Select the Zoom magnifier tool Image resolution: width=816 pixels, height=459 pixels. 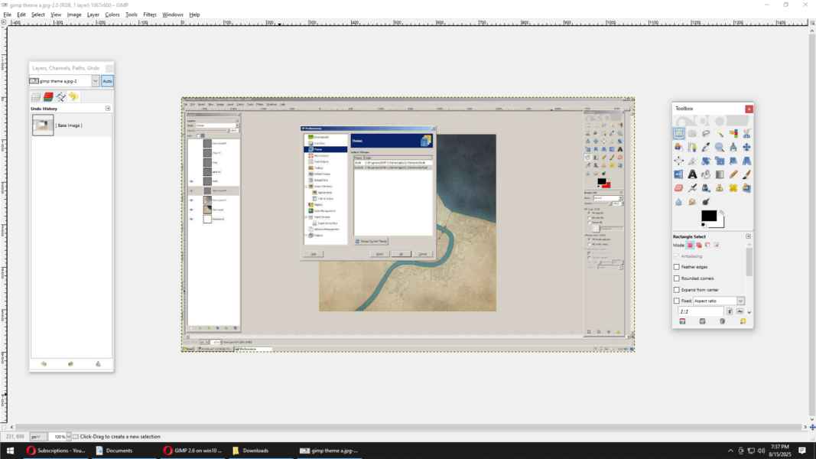(719, 148)
